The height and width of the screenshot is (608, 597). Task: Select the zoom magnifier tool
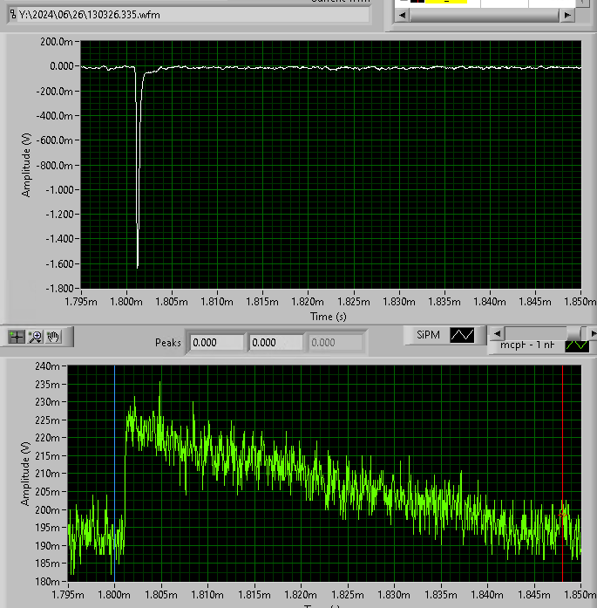36,336
